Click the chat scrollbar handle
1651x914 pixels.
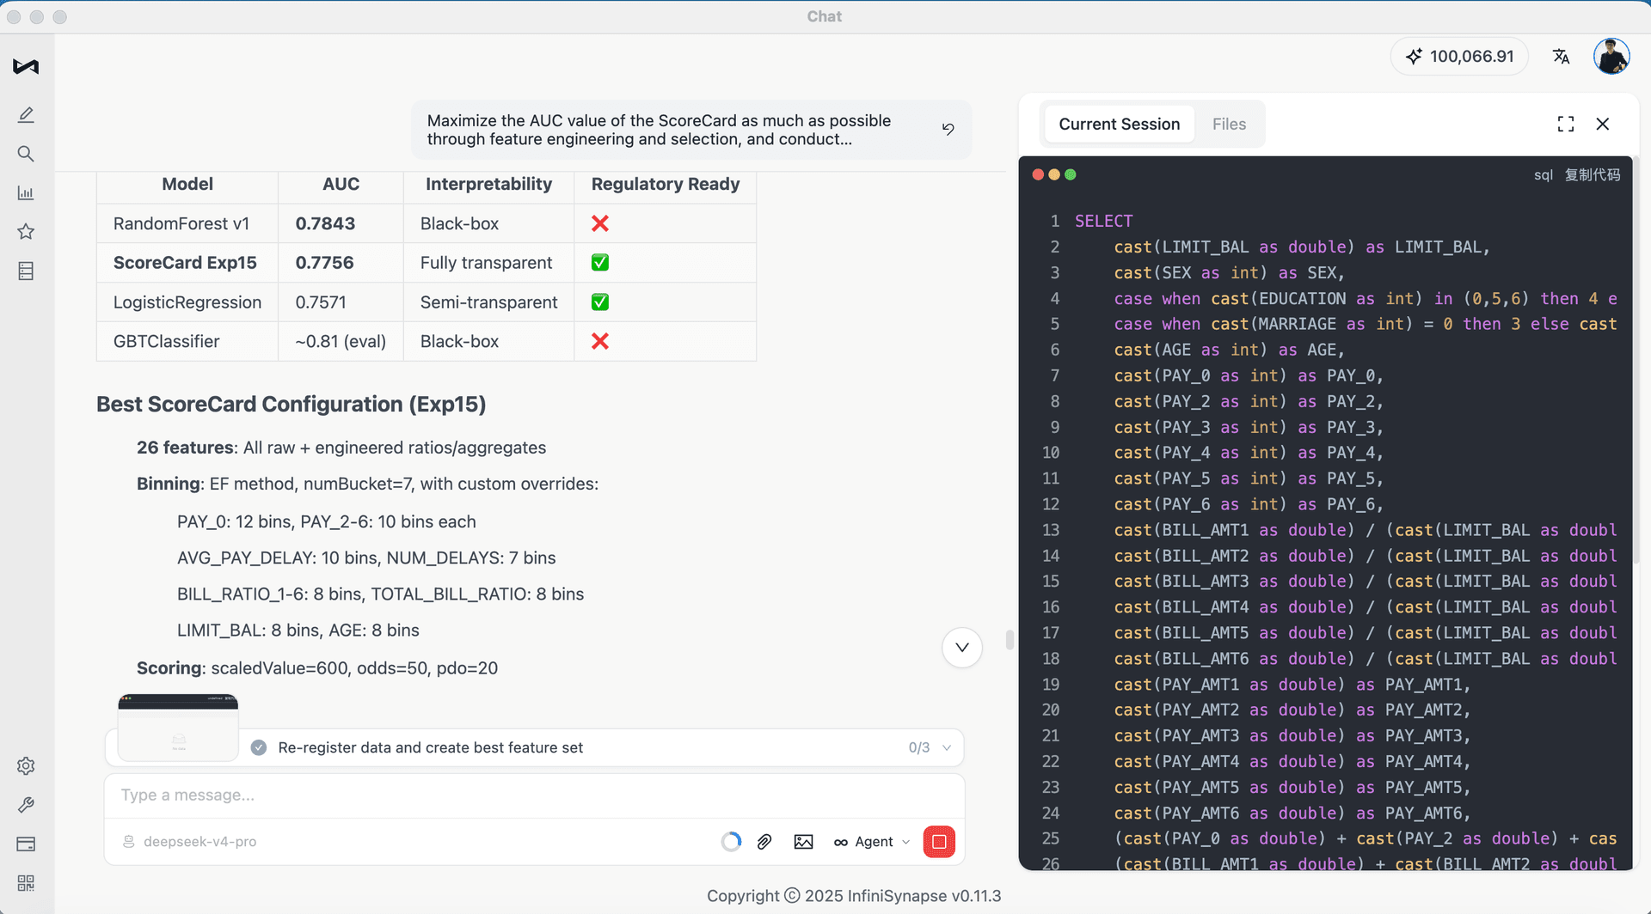[x=1010, y=640]
